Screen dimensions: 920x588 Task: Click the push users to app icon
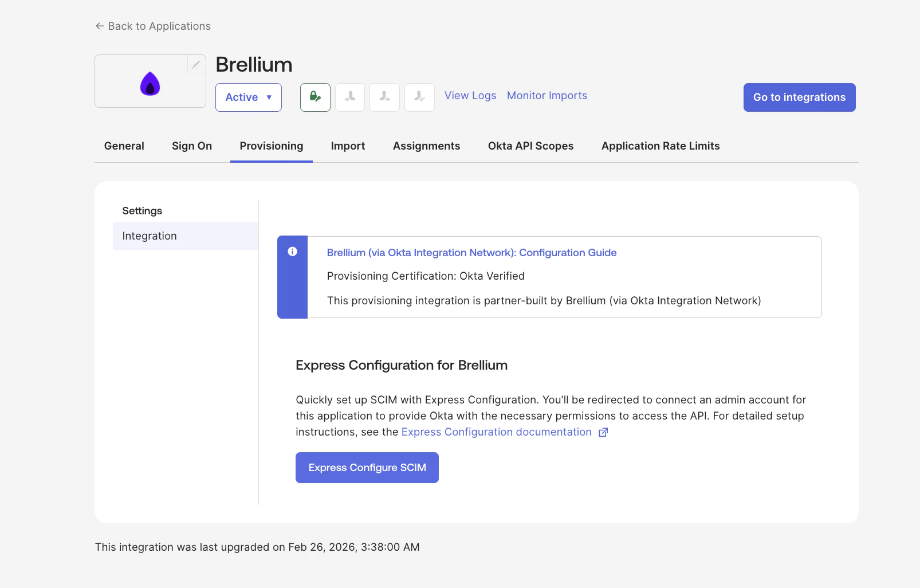pyautogui.click(x=384, y=97)
